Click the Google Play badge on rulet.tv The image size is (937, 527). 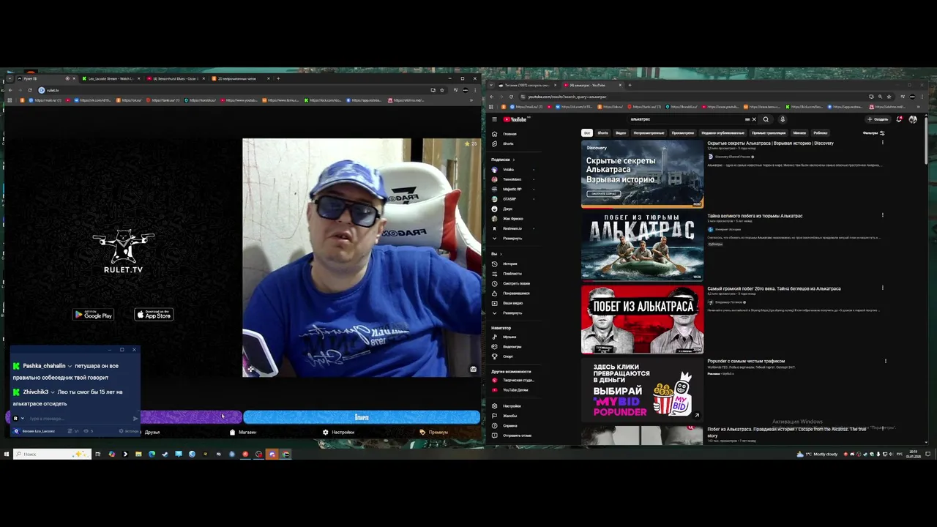[x=94, y=315]
